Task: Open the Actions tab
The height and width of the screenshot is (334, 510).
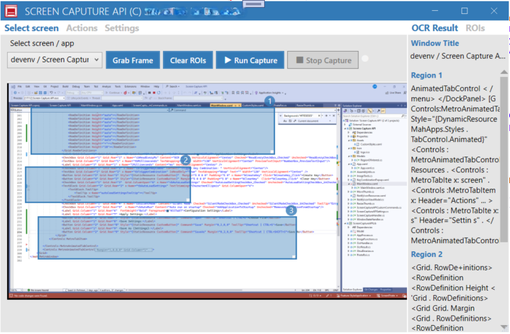Action: [81, 28]
